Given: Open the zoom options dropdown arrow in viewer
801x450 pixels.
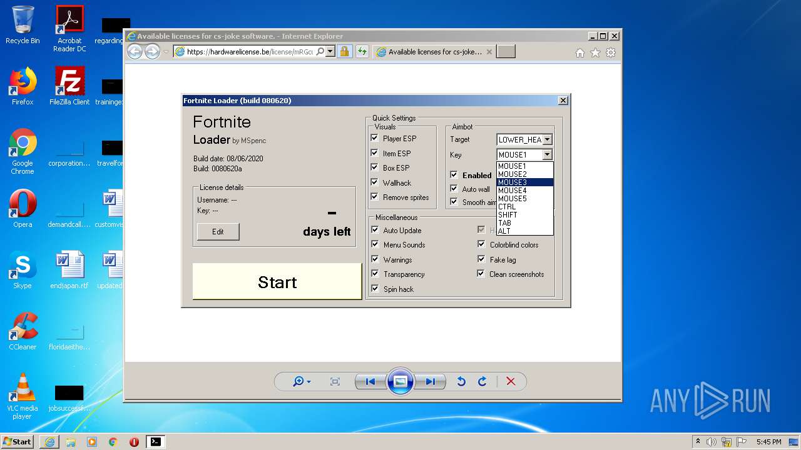Looking at the screenshot, I should [309, 382].
